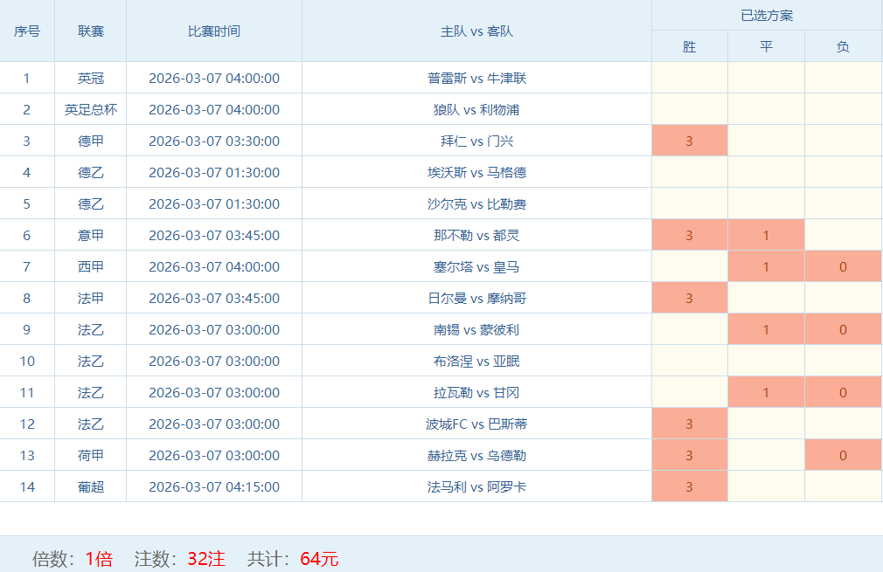Click the 胜 column header

tap(689, 46)
